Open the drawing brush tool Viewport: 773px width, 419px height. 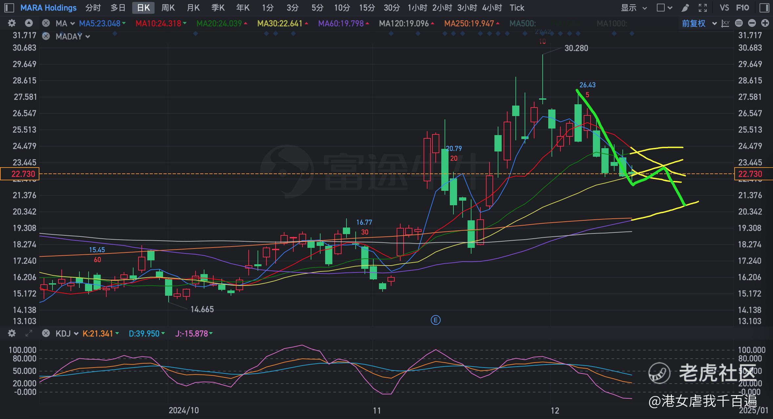point(685,8)
